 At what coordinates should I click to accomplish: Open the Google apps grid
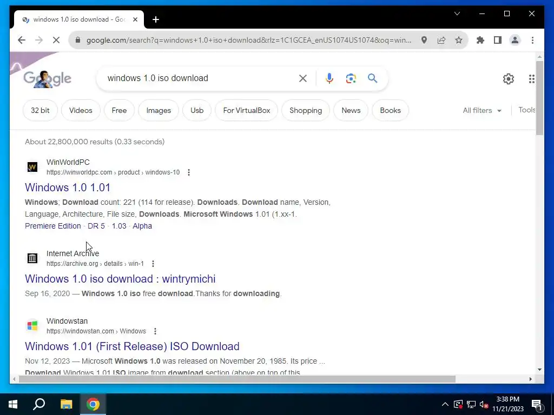[532, 79]
